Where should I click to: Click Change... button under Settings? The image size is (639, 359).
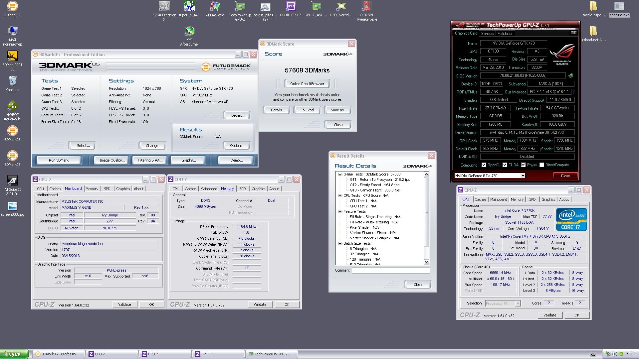[153, 146]
